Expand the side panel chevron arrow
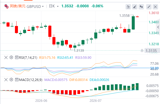The width and height of the screenshot is (160, 104). [x=158, y=27]
